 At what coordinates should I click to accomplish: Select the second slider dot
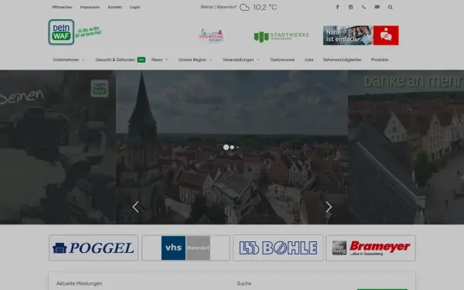232,147
